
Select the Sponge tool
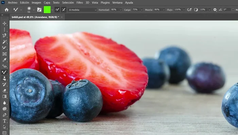point(4,109)
